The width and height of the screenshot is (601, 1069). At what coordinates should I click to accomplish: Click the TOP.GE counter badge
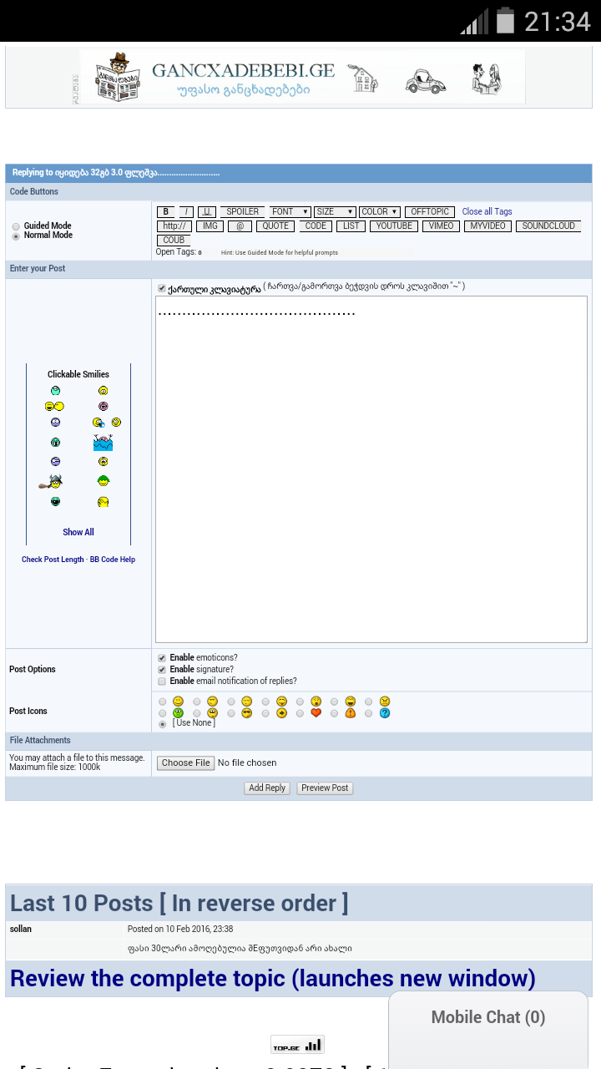(297, 1045)
